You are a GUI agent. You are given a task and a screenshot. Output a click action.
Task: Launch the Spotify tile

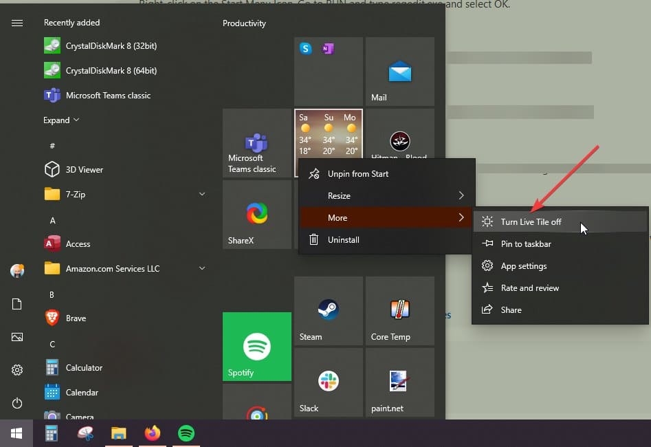[x=257, y=347]
